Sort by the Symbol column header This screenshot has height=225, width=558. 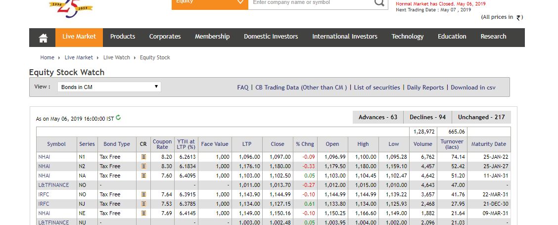[x=56, y=144]
